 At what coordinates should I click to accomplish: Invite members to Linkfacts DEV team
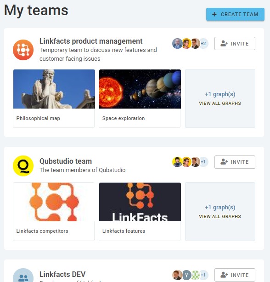pos(235,275)
